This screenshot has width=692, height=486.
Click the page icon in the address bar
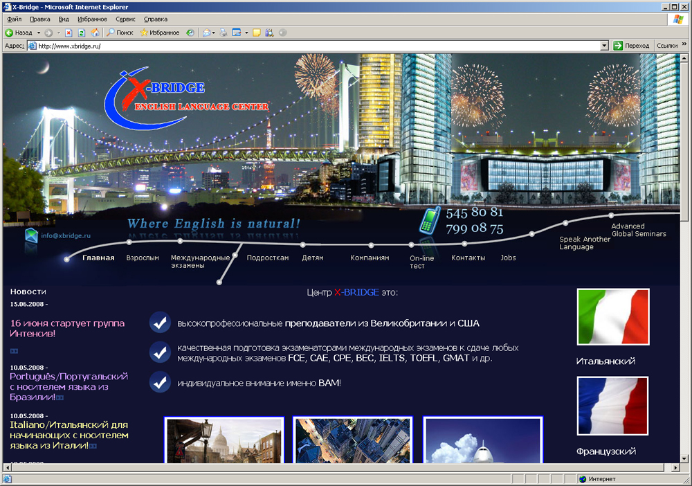pos(32,46)
